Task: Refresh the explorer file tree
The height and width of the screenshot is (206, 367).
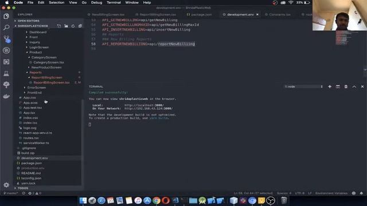Action: [x=73, y=26]
